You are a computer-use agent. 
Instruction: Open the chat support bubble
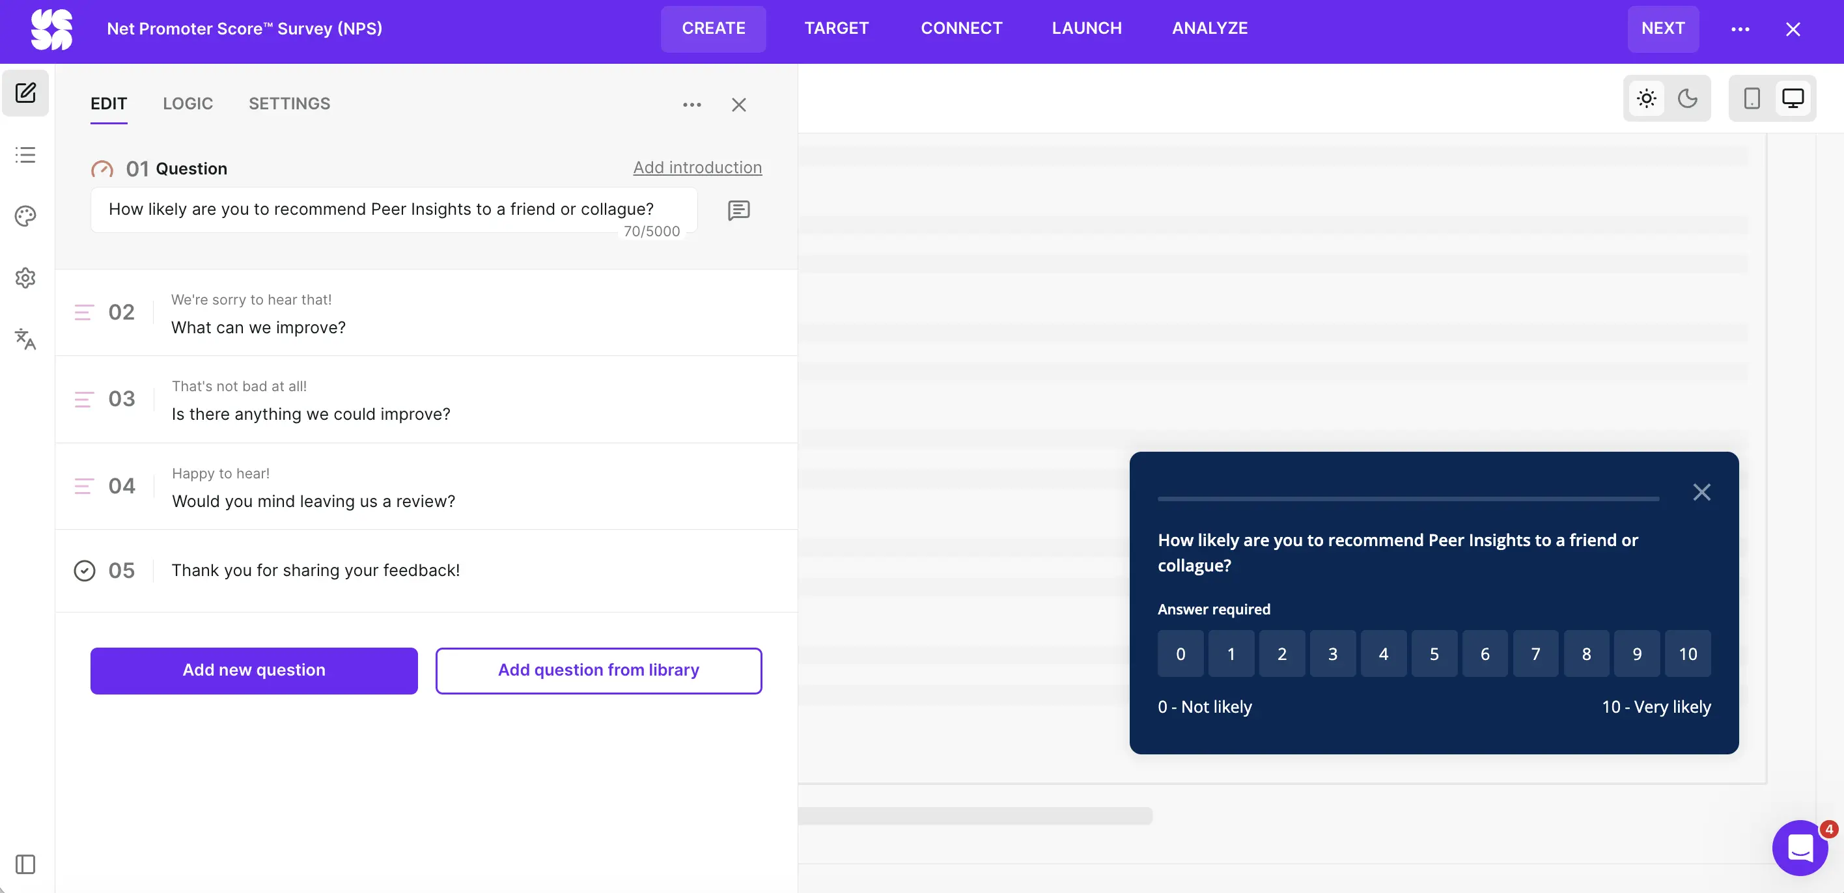tap(1800, 848)
